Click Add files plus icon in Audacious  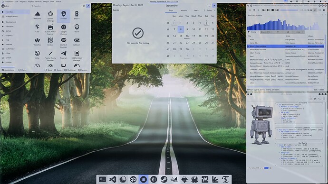[258, 10]
